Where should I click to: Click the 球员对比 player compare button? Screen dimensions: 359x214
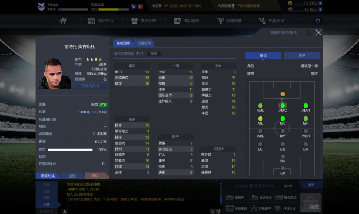click(48, 176)
